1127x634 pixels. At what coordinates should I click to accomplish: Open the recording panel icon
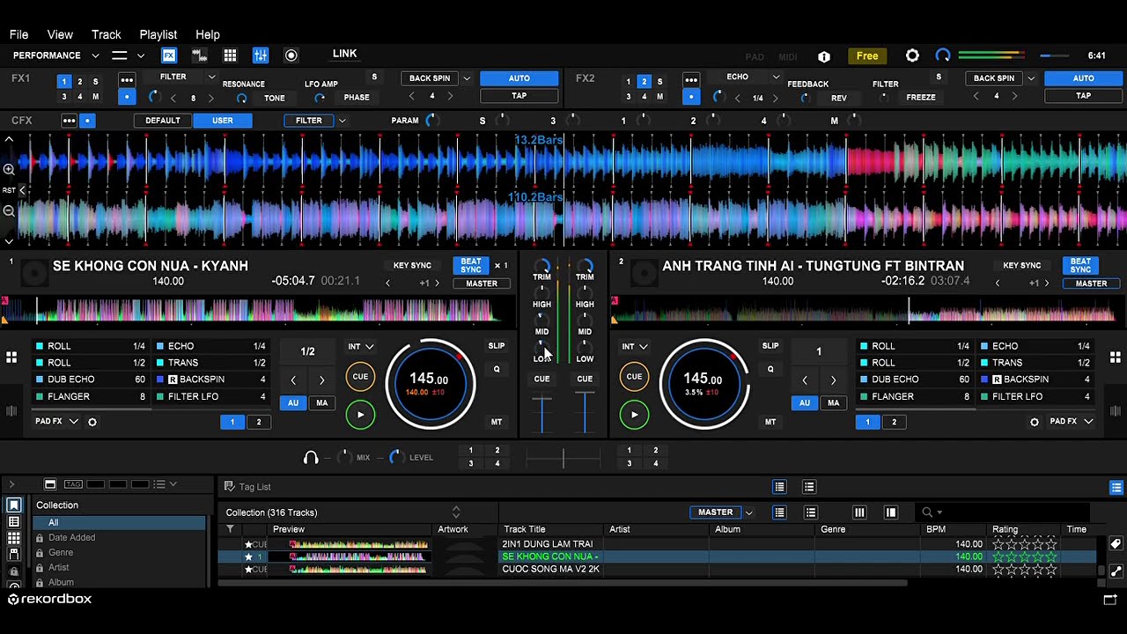tap(291, 55)
